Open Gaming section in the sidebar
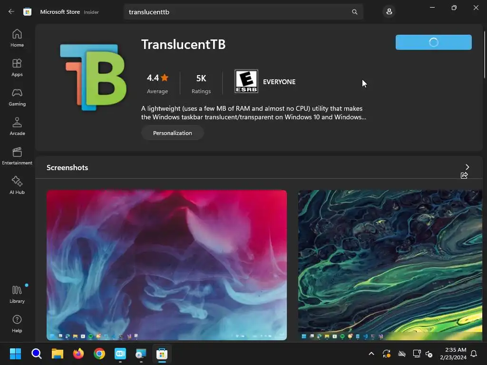This screenshot has width=487, height=365. pos(17,97)
